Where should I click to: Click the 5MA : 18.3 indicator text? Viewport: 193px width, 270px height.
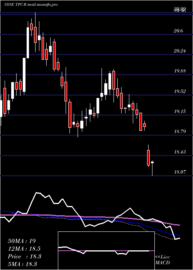[x=22, y=264]
